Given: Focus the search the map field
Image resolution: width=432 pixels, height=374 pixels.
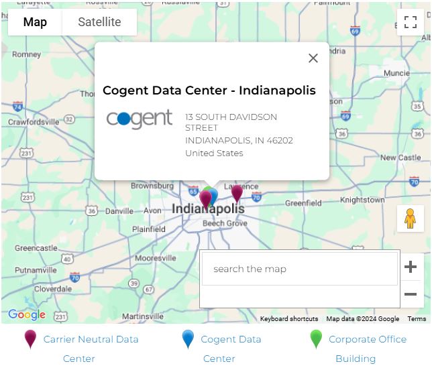Looking at the screenshot, I should (x=299, y=269).
